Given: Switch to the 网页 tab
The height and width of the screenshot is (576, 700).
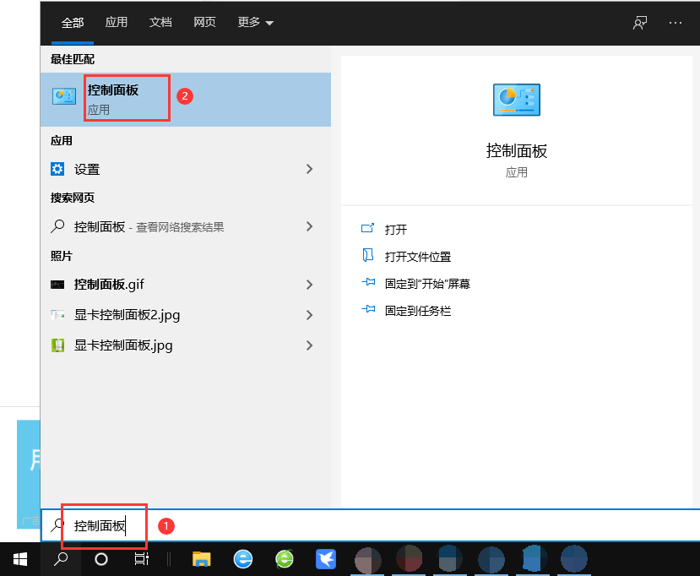Looking at the screenshot, I should (x=204, y=23).
